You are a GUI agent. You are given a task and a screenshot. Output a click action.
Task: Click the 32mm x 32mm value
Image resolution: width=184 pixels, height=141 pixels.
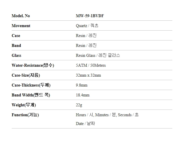coord(88,75)
